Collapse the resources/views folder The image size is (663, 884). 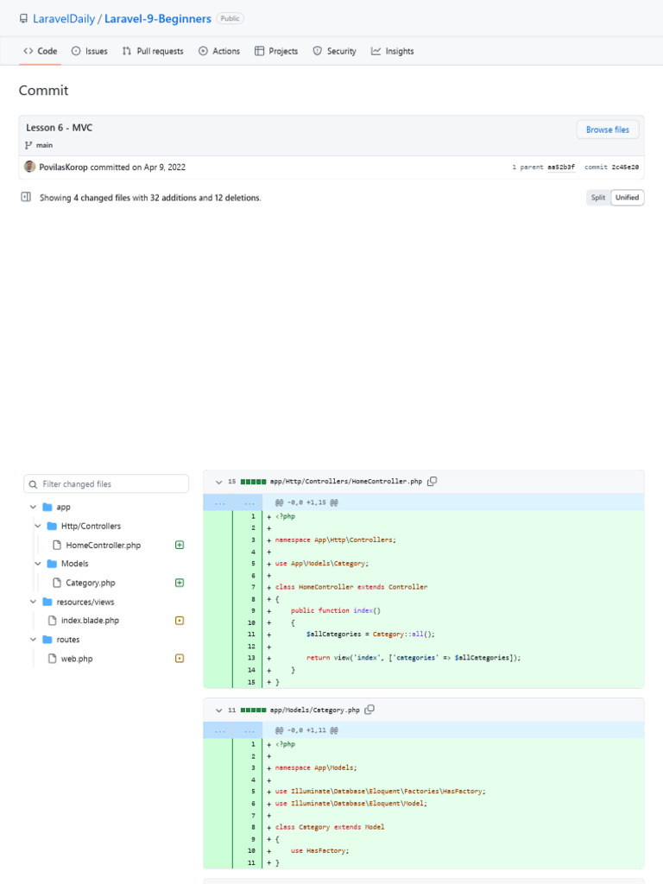pos(34,602)
